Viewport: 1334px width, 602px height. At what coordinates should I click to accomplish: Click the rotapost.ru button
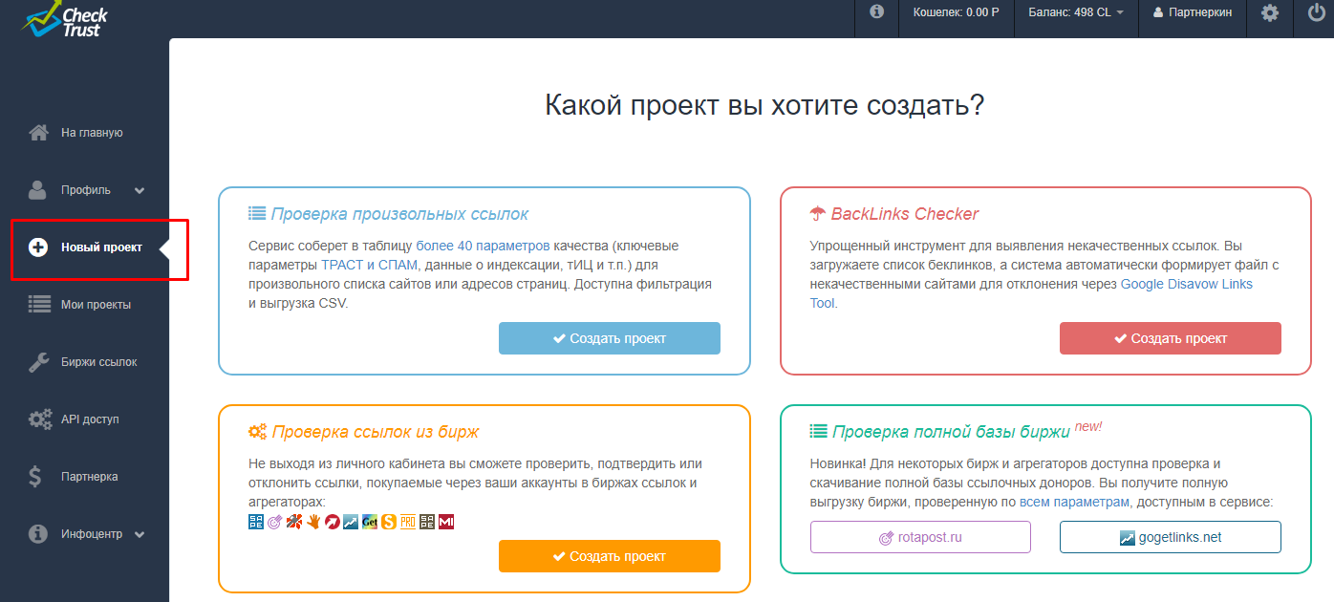(920, 537)
